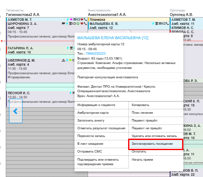The image size is (203, 177).
Task: Click the crown icon in ГАГАРИНА П. А. row
Action: pos(71,48)
